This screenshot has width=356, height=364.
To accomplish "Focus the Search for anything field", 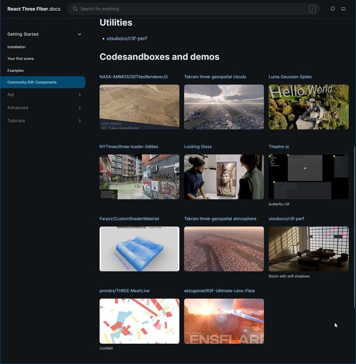I will (192, 9).
